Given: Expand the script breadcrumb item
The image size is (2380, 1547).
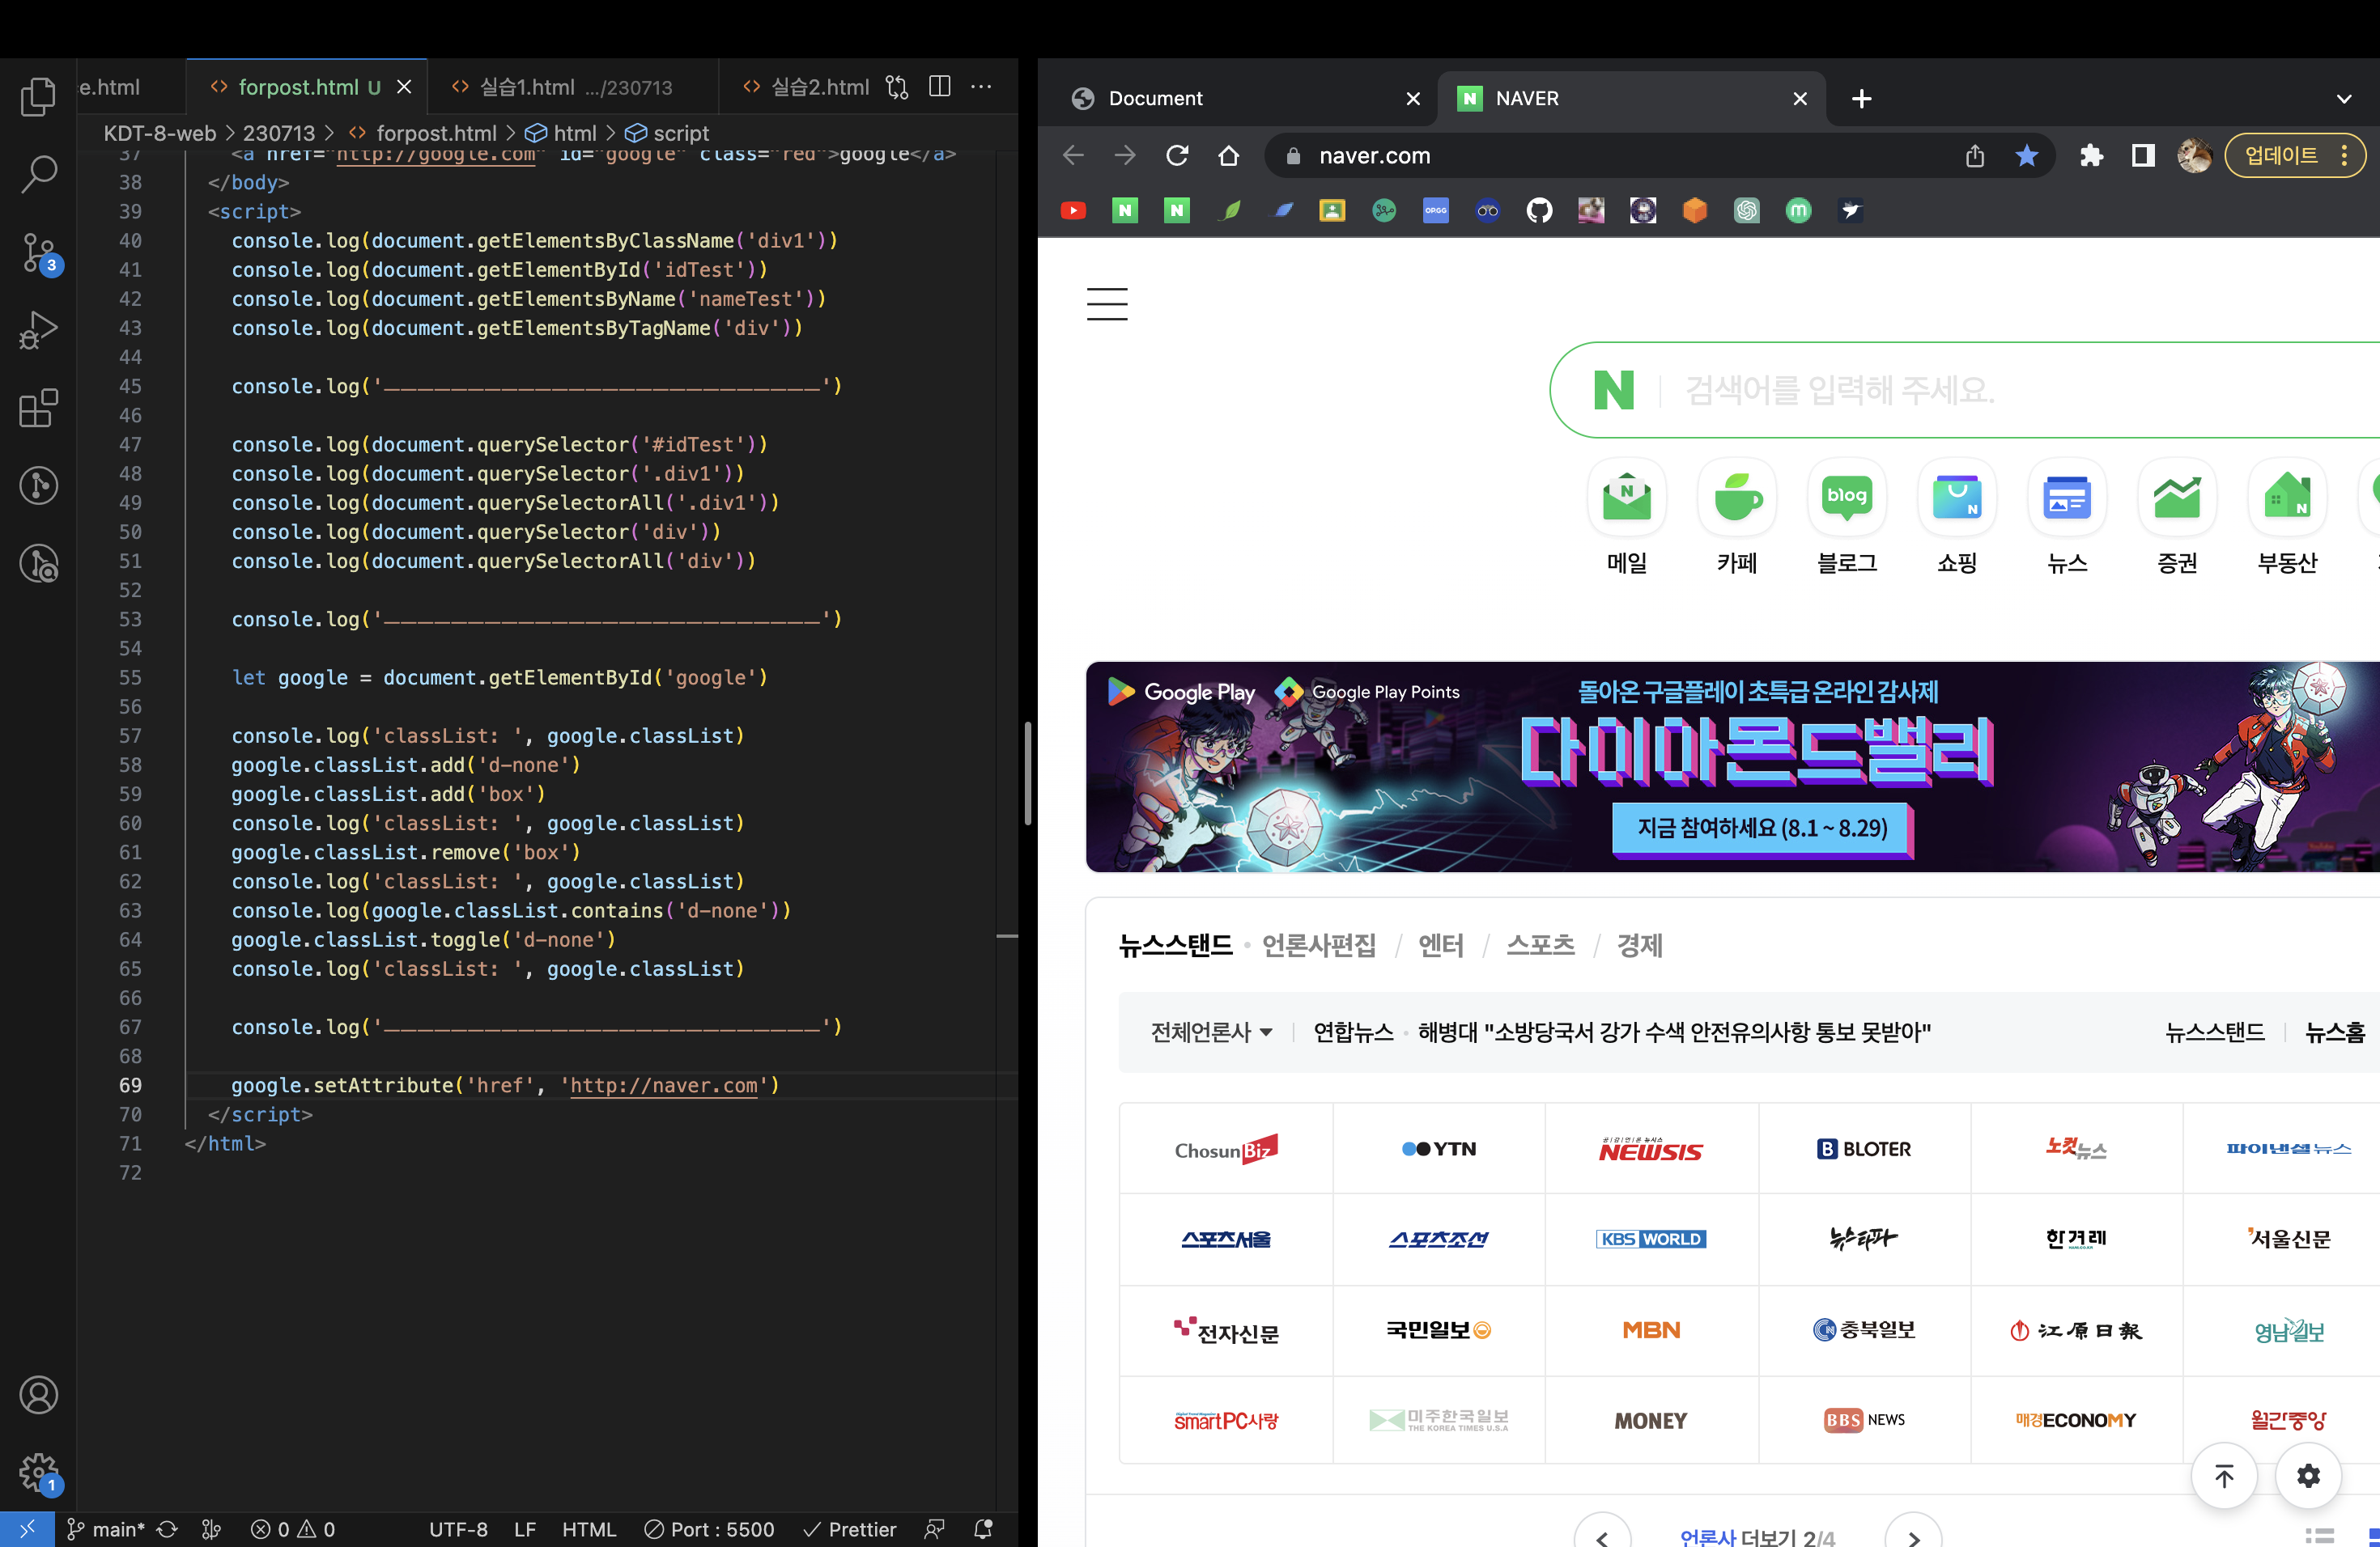Looking at the screenshot, I should click(668, 133).
